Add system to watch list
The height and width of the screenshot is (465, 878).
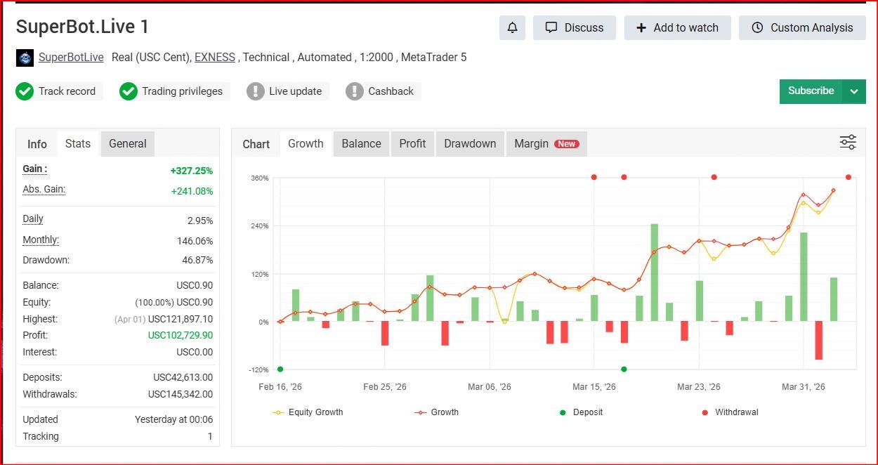pos(678,27)
